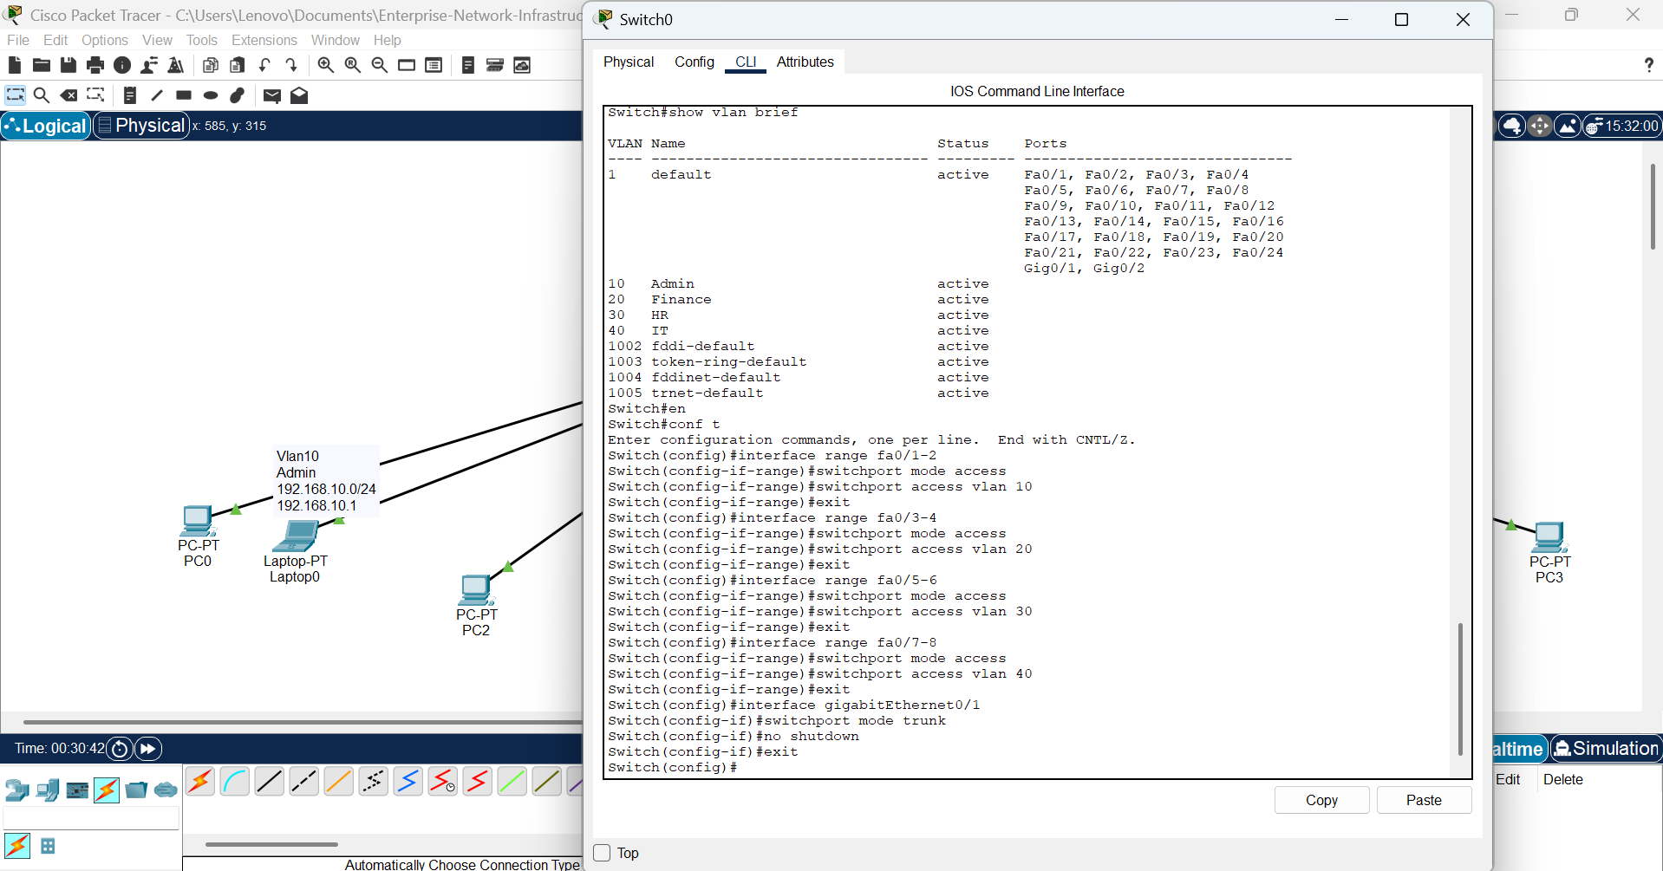This screenshot has width=1663, height=871.
Task: Choose the Components category icon
Action: pos(77,790)
